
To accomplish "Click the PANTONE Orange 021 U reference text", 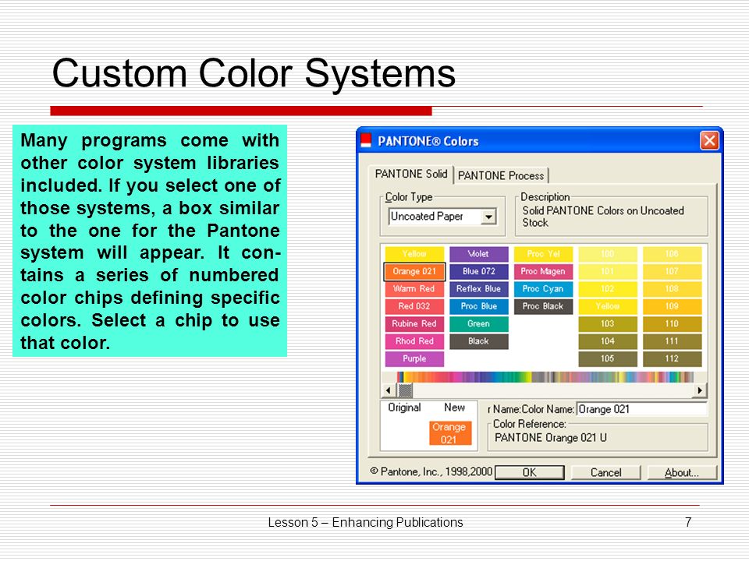I will [551, 438].
